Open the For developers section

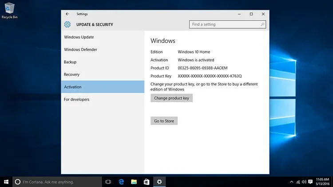(103, 99)
